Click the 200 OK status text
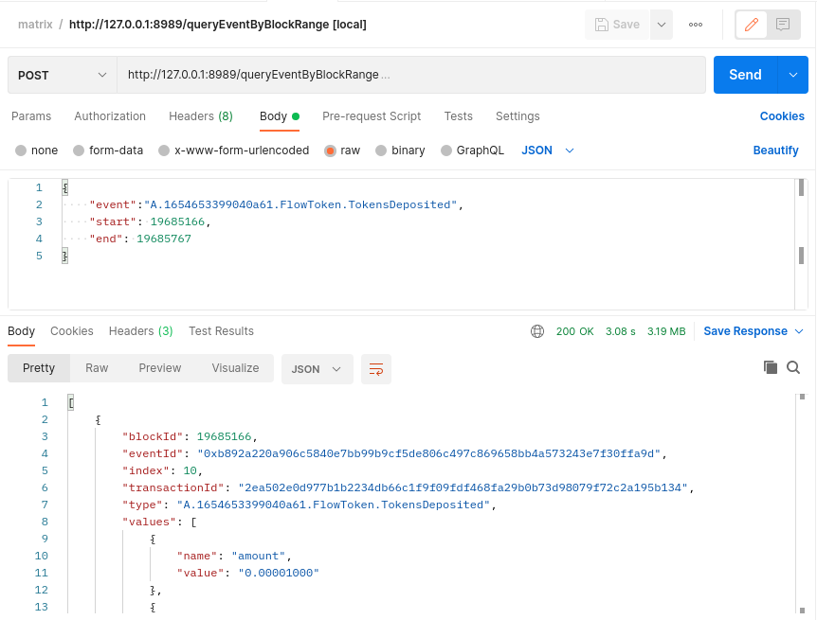 (574, 331)
